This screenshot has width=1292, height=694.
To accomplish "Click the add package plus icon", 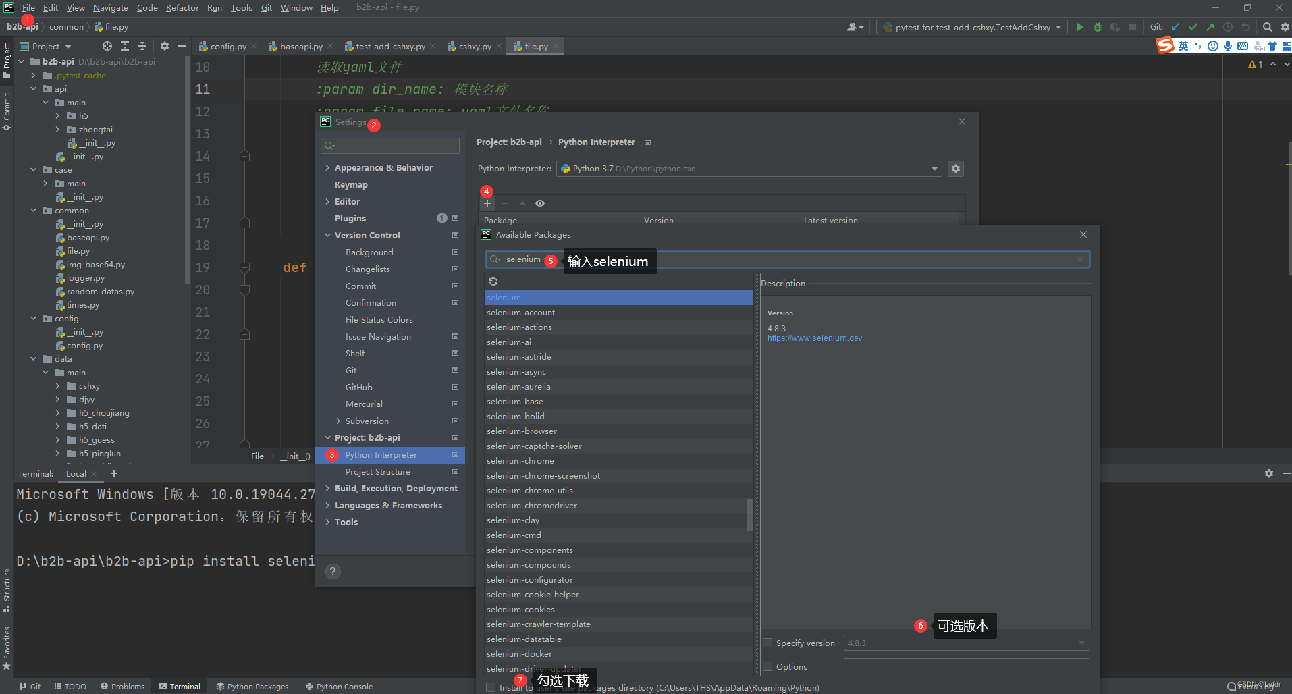I will tap(487, 203).
